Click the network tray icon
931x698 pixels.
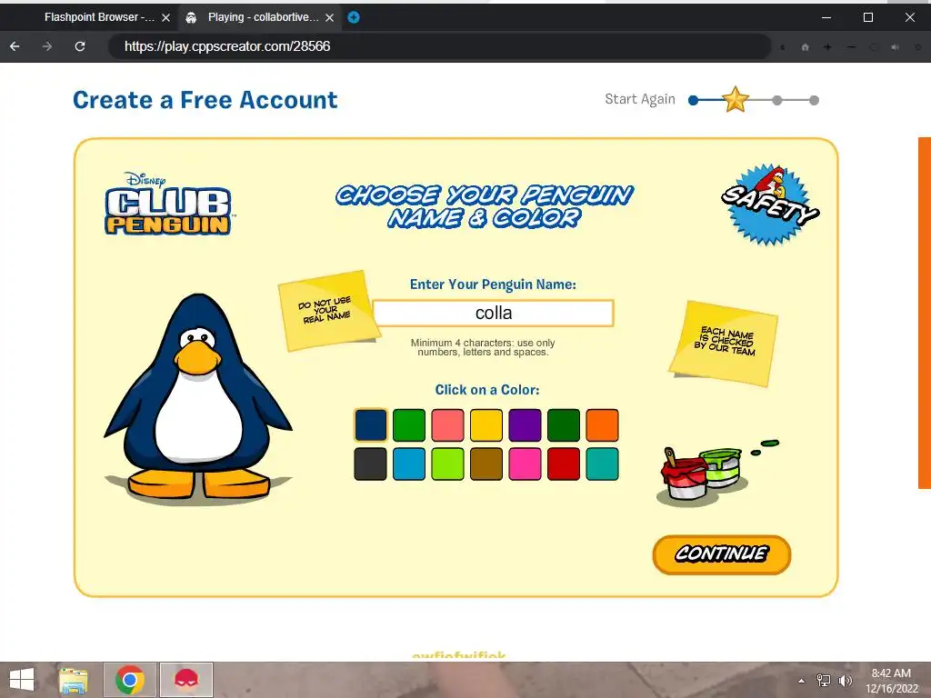[x=824, y=681]
